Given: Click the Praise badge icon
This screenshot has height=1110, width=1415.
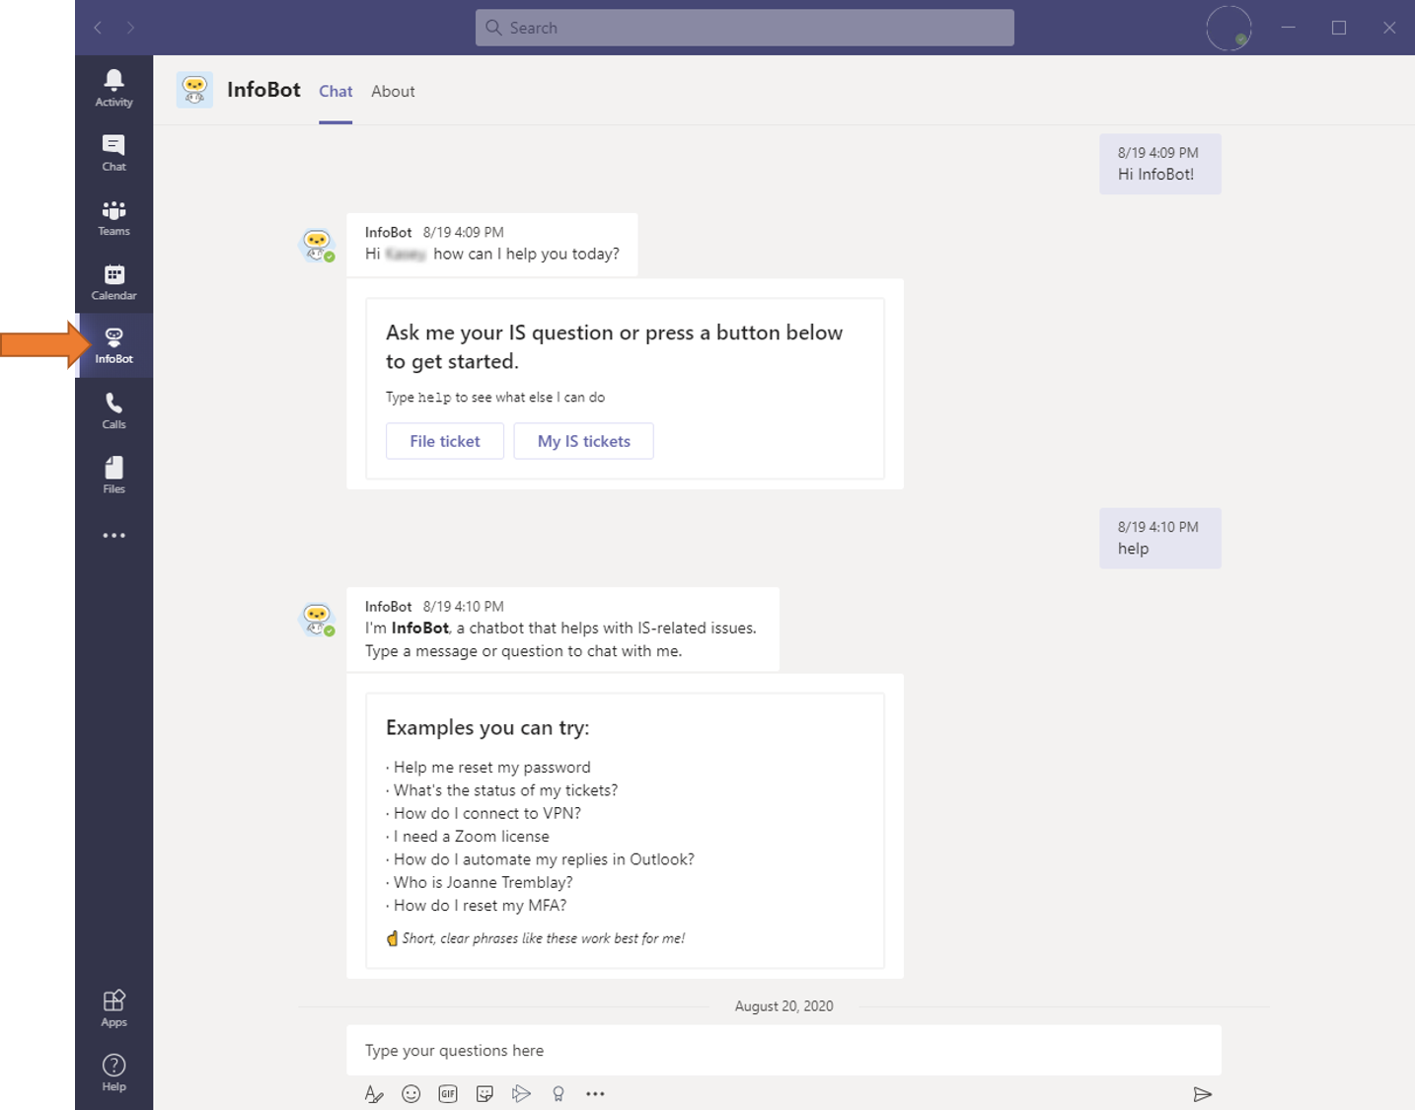Looking at the screenshot, I should (x=559, y=1094).
